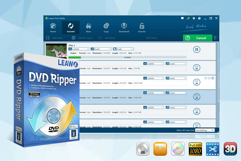Open Audio dropdown in the 2.76 GB row
The image size is (241, 161).
(176, 64)
